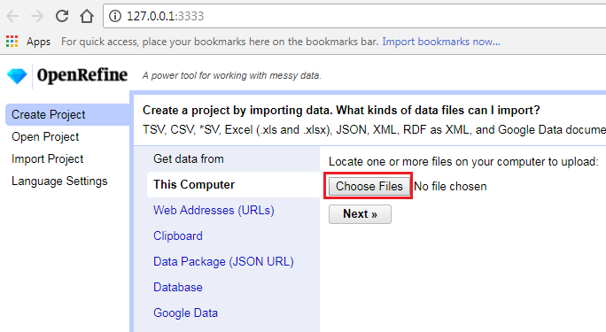This screenshot has width=606, height=332.
Task: Reload the page with refresh icon
Action: click(62, 16)
